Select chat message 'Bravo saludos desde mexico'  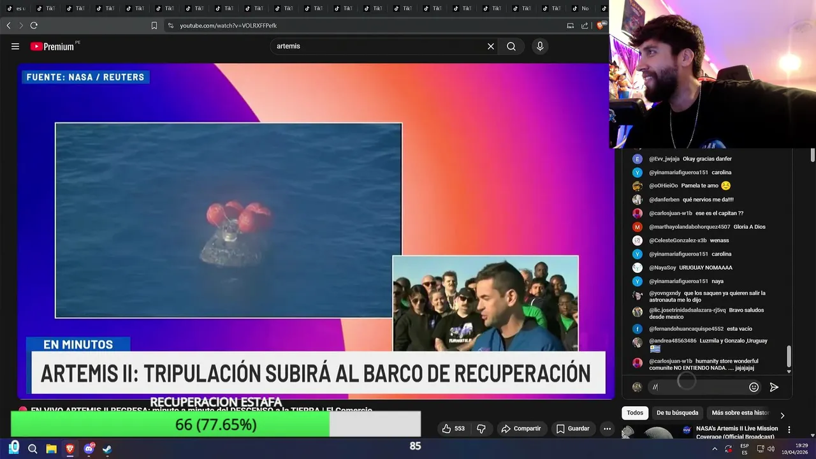[706, 313]
